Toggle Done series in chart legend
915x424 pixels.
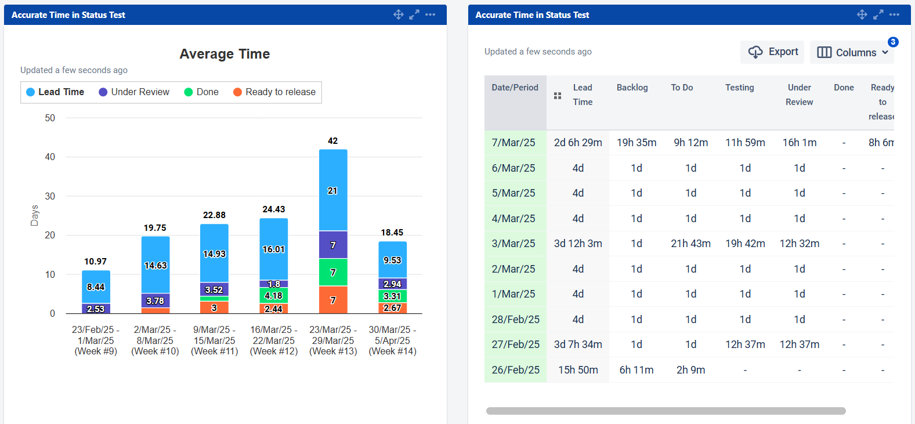tap(201, 92)
